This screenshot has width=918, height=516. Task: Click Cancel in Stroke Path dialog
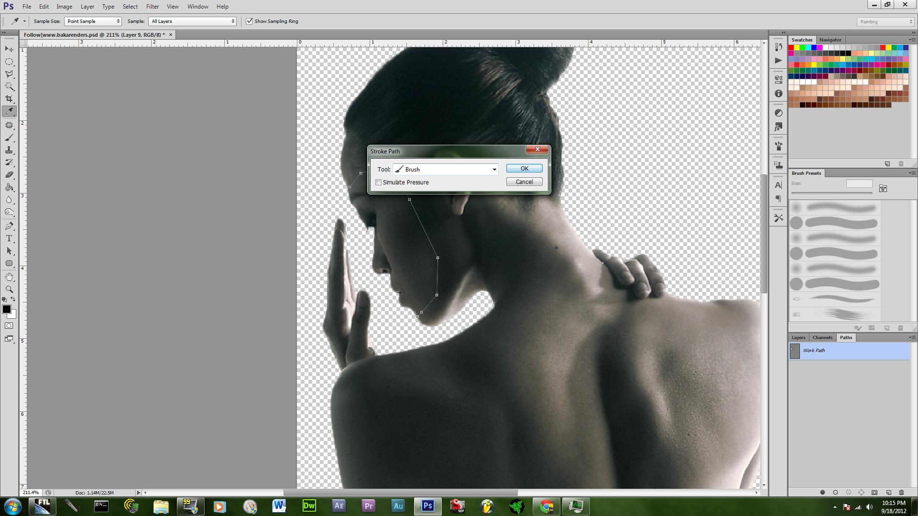tap(524, 182)
